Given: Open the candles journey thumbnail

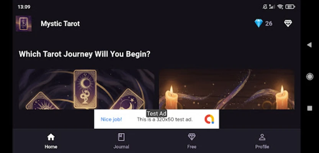Looking at the screenshot, I should coord(227,89).
